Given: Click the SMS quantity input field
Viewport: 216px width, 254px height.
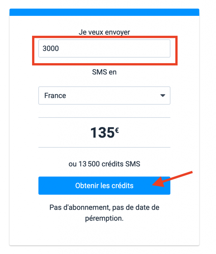Looking at the screenshot, I should pos(104,48).
